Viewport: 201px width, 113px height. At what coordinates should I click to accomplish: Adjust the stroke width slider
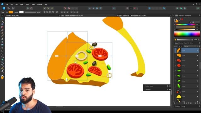[30, 12]
